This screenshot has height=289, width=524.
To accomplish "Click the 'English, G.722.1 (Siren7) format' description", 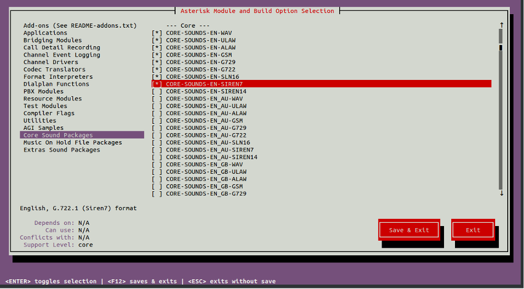I will 78,209.
